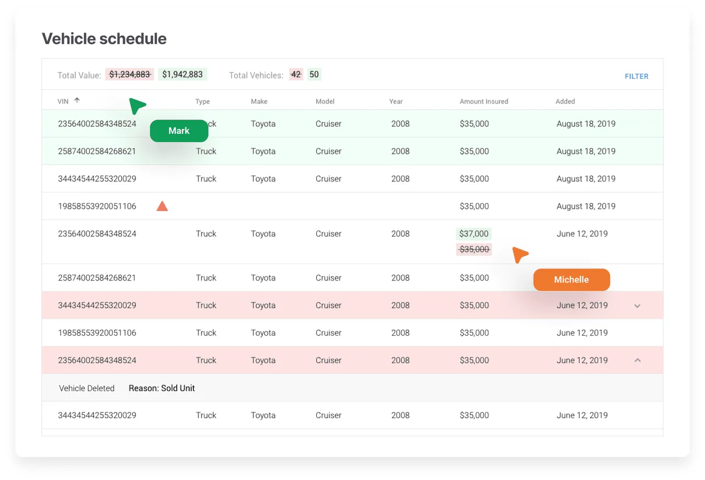Click the warning triangle beside VIN 19858553920051106
This screenshot has width=705, height=480.
(162, 206)
